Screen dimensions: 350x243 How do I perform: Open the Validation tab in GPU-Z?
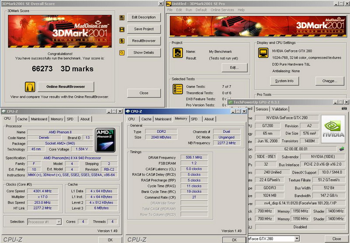(280, 109)
